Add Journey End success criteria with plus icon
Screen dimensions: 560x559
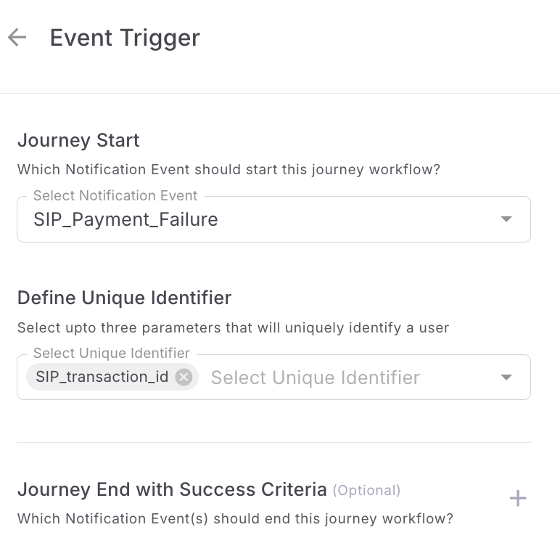(518, 498)
